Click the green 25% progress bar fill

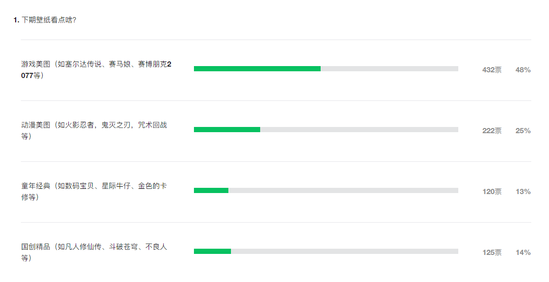click(227, 130)
